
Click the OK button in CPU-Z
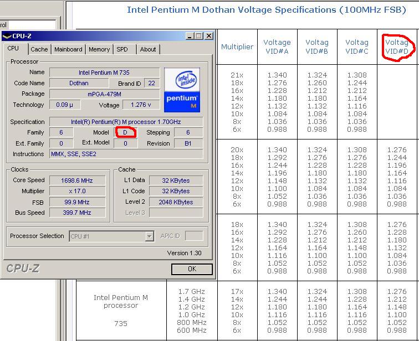click(x=192, y=269)
